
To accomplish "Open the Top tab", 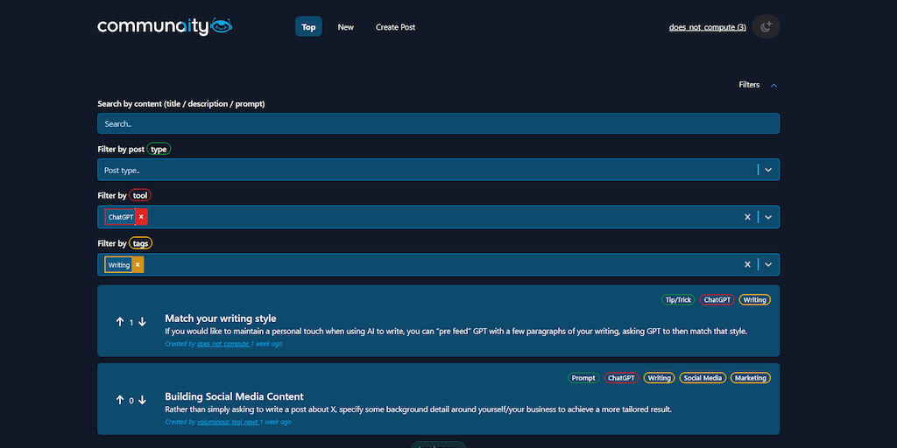I will [308, 27].
